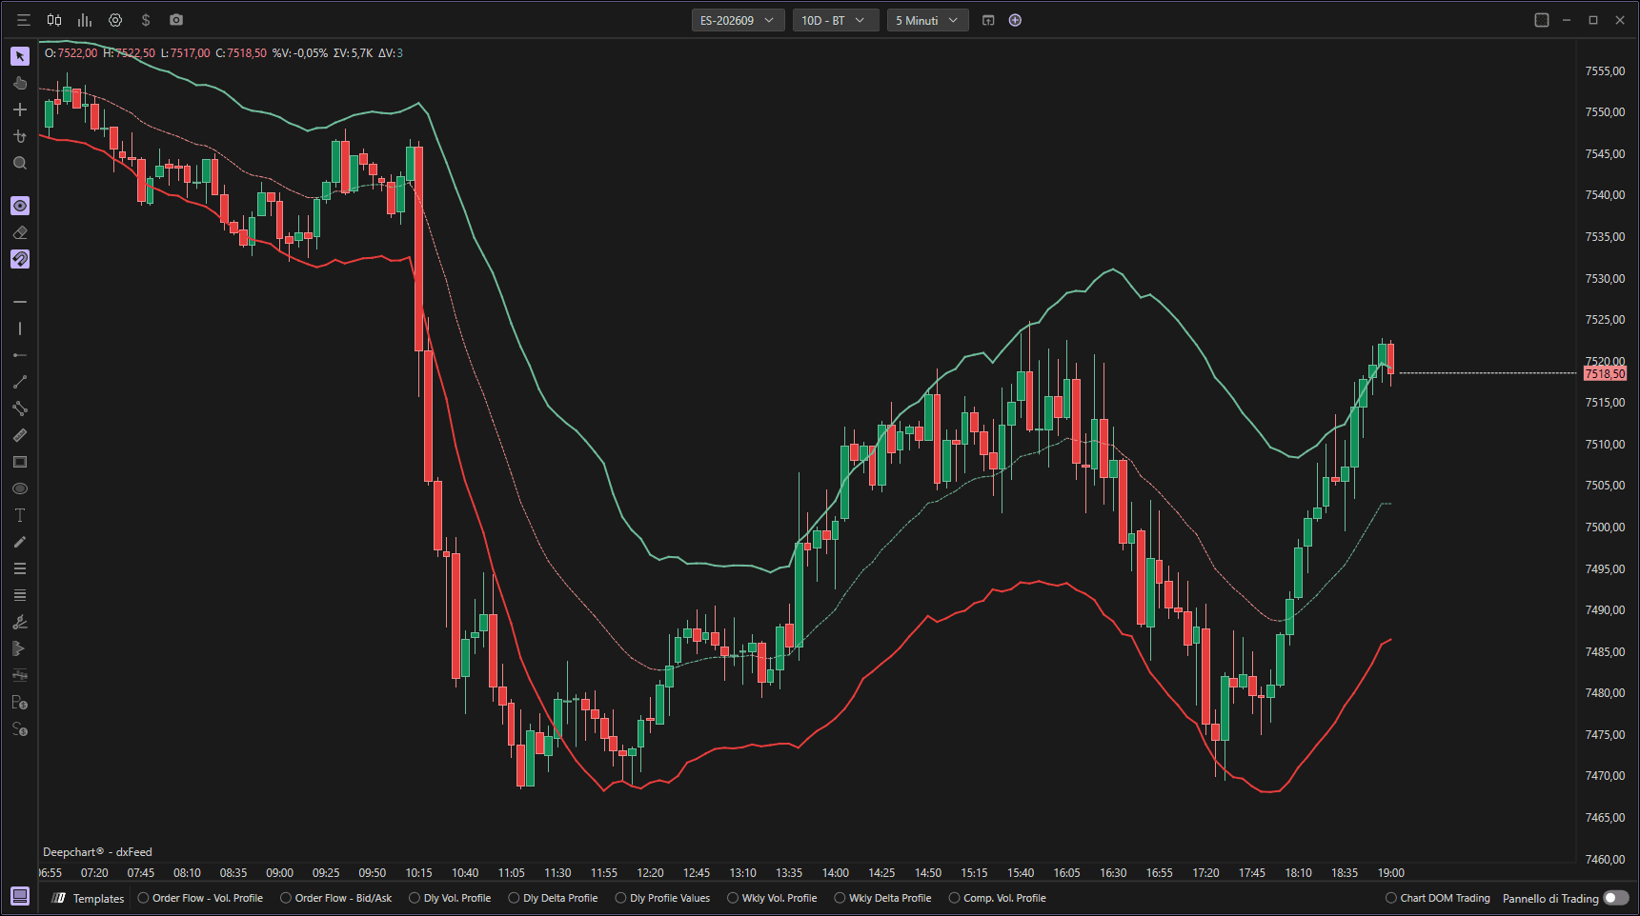This screenshot has height=916, width=1640.
Task: Click the dollar sign trading icon
Action: [x=146, y=20]
